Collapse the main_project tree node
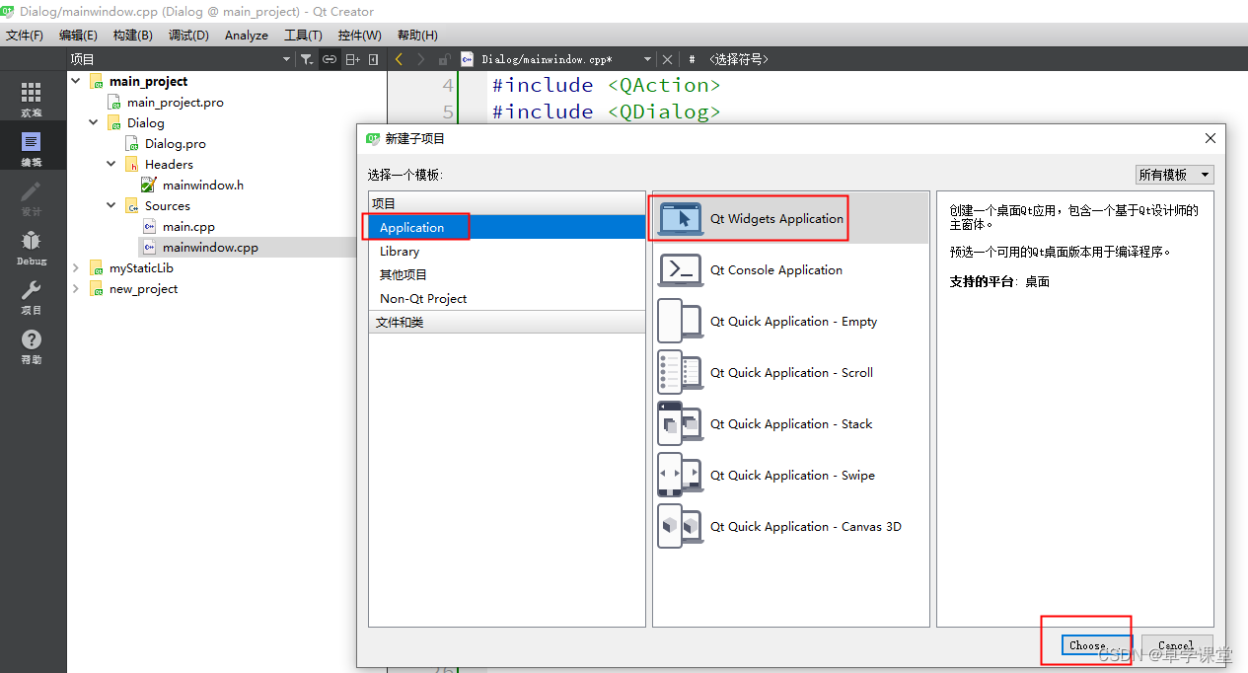 click(x=76, y=81)
